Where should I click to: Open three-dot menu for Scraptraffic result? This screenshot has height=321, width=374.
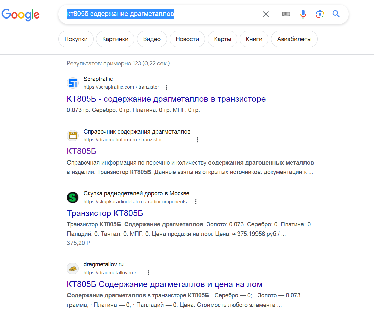click(166, 87)
